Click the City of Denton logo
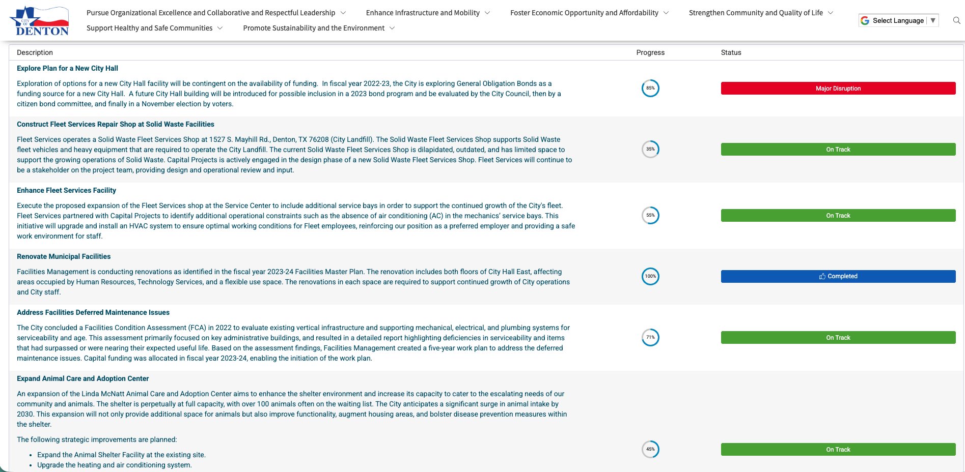Viewport: 965px width, 472px height. [x=39, y=21]
